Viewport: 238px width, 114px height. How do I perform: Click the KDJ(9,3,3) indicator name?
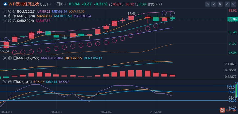(24, 82)
